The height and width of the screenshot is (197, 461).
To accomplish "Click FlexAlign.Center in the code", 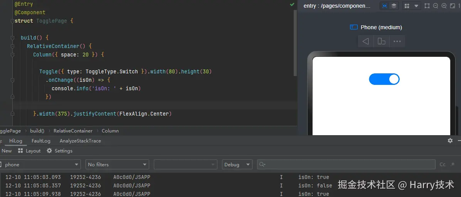I will tap(144, 114).
